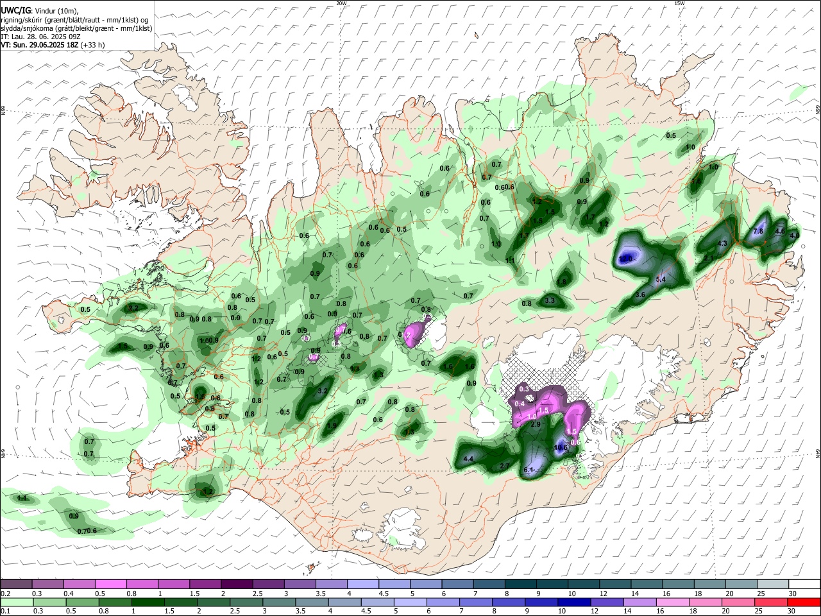Click the 20W longitude label at top
The image size is (821, 616).
[341, 3]
